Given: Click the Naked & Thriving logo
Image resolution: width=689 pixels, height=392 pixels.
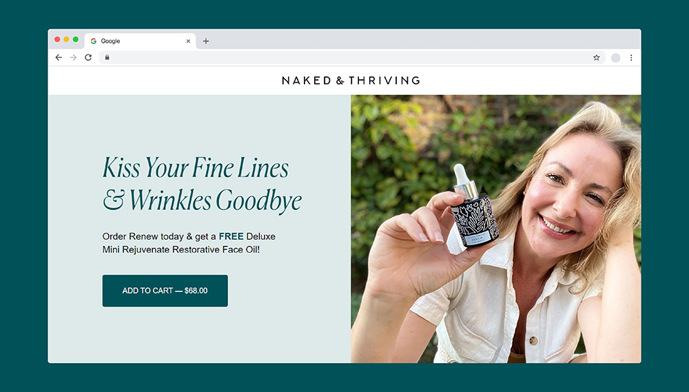Looking at the screenshot, I should pyautogui.click(x=351, y=81).
